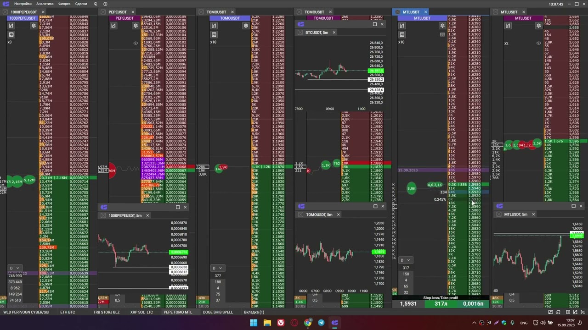Viewport: 588px width, 330px height.
Task: Open table layout icon in first MTLUSDT panel
Action: 402,34
